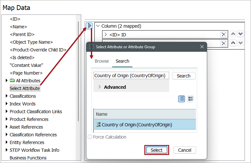Expand the All Attributes tree node

pyautogui.click(x=6, y=80)
